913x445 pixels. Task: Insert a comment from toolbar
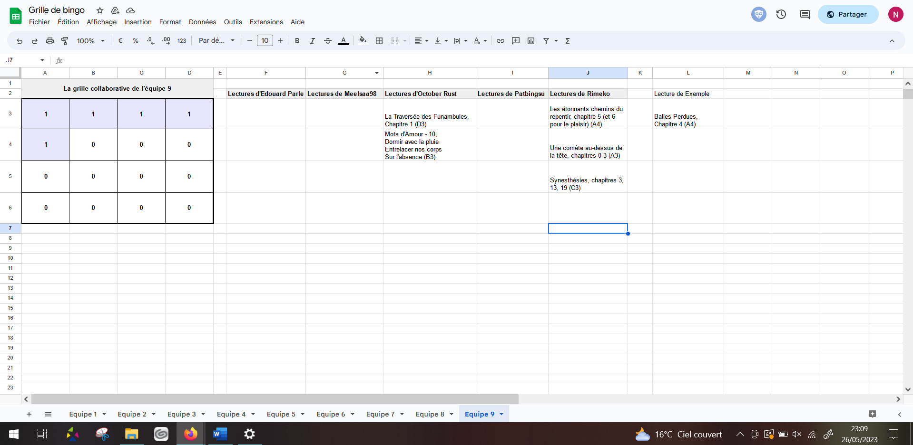click(x=516, y=41)
